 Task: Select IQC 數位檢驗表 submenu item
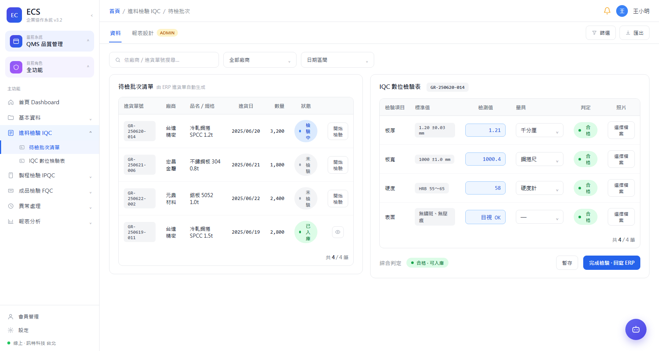coord(49,161)
